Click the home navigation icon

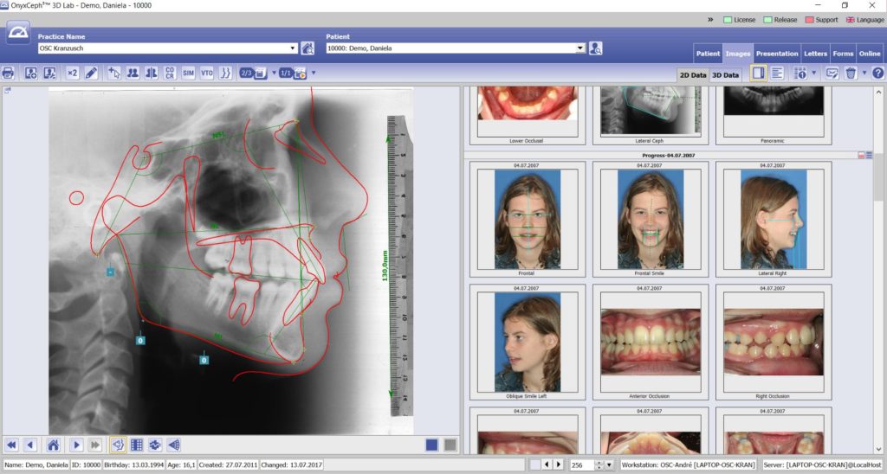pos(53,445)
